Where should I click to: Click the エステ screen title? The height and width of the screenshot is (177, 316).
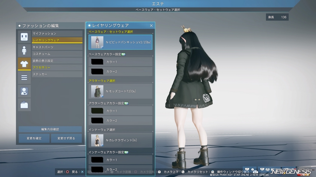click(x=158, y=4)
